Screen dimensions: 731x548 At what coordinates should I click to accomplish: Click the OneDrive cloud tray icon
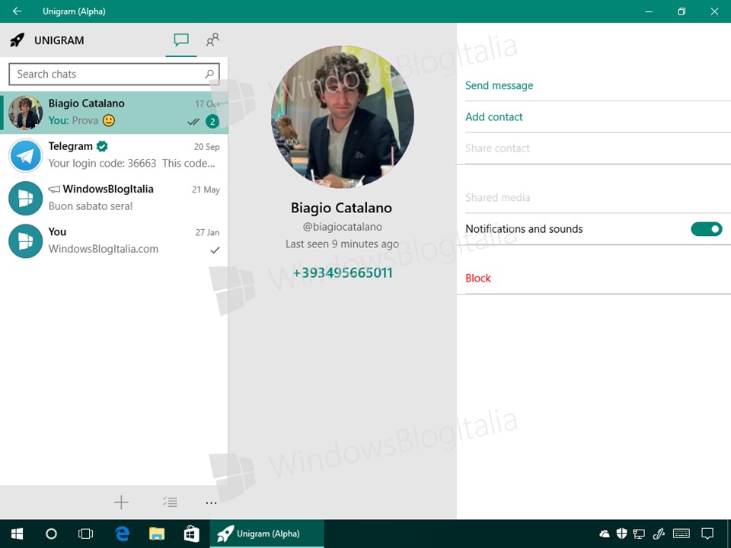coord(605,534)
